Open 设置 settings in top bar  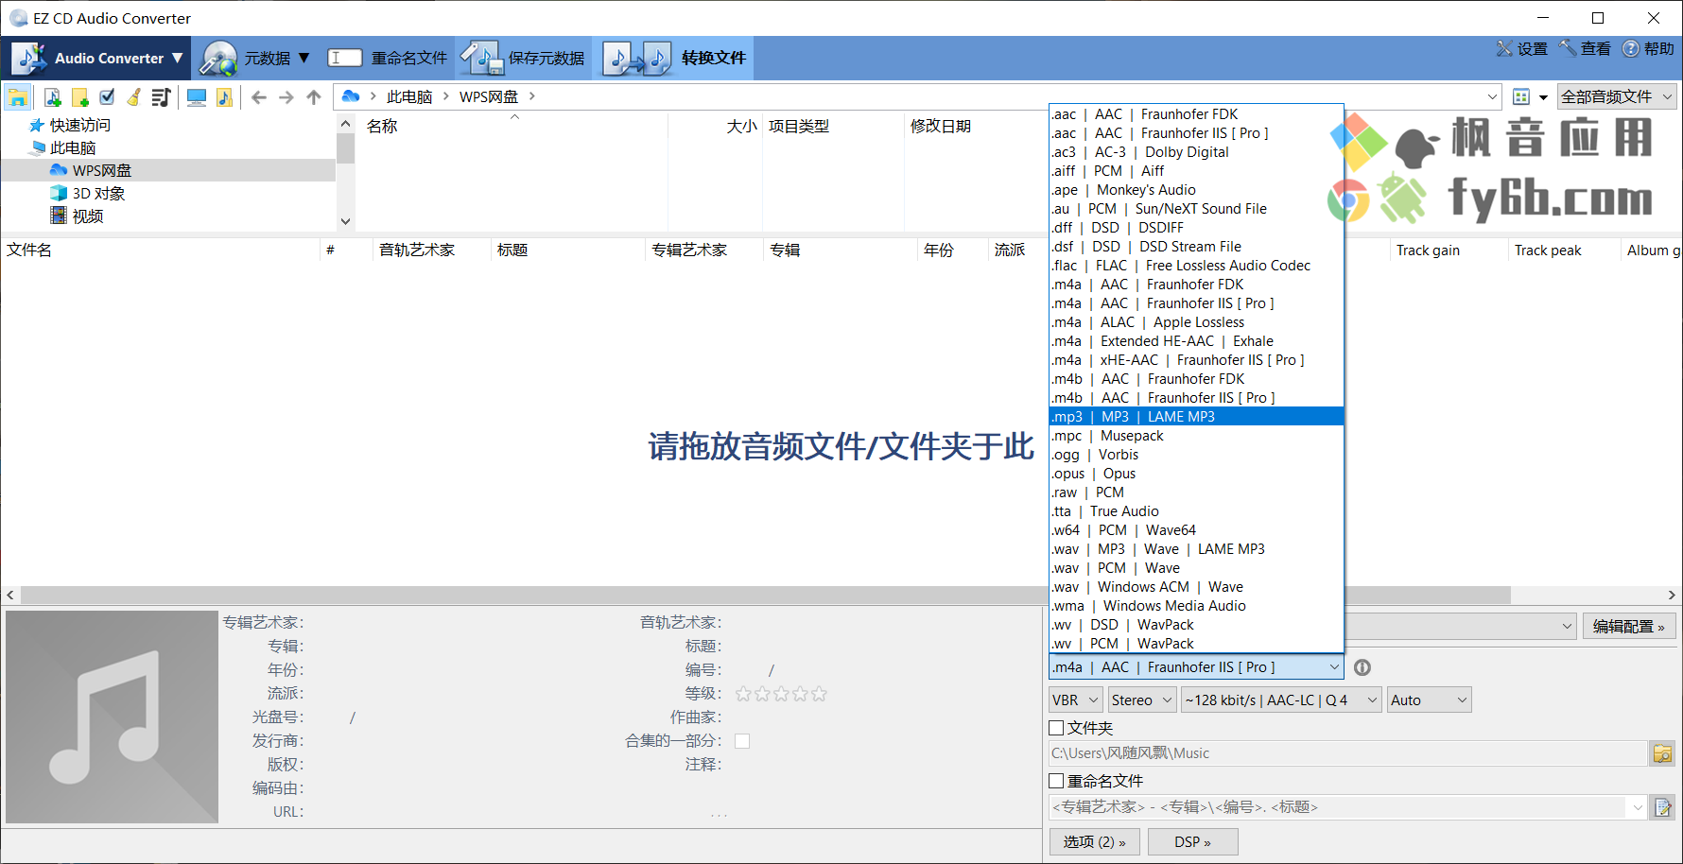[1521, 49]
